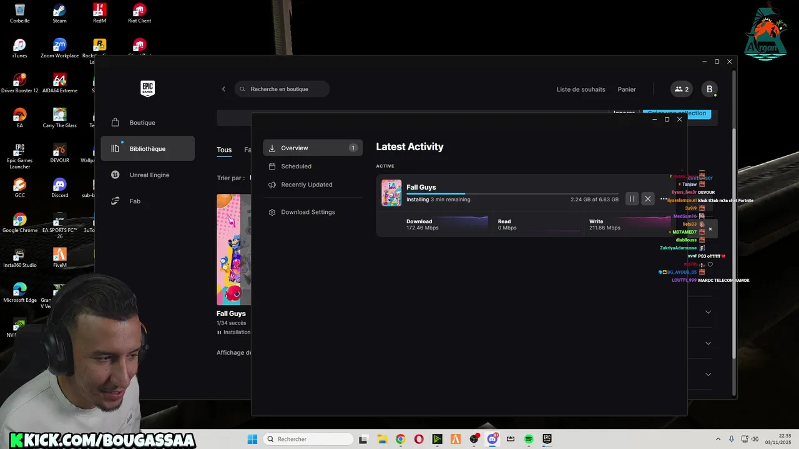Open Insta360 Studio desktop shortcut
The height and width of the screenshot is (449, 799).
20,258
